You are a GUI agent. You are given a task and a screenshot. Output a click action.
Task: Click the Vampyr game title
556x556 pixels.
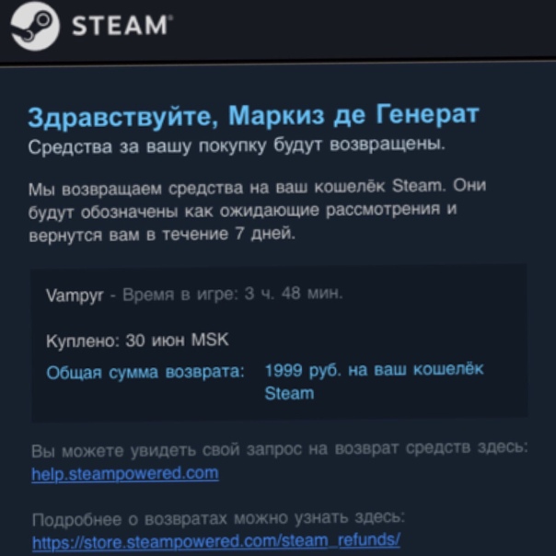pyautogui.click(x=75, y=295)
